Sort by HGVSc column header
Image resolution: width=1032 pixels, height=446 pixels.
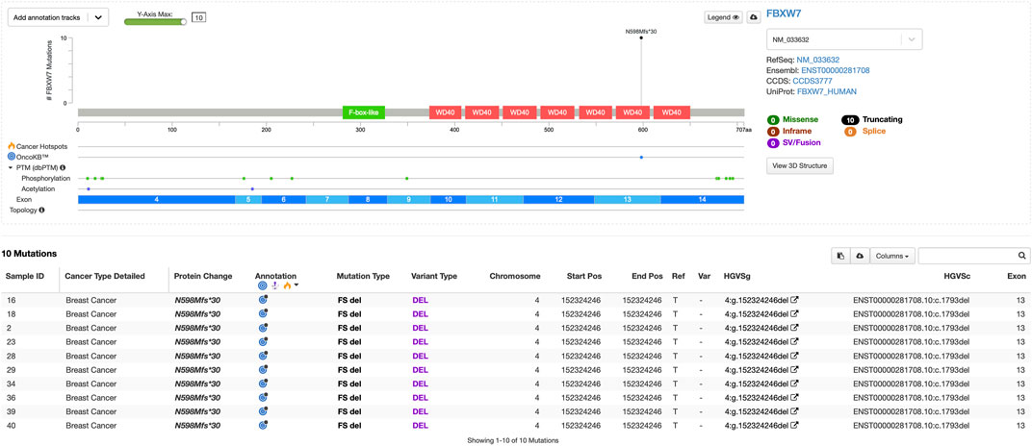(956, 276)
